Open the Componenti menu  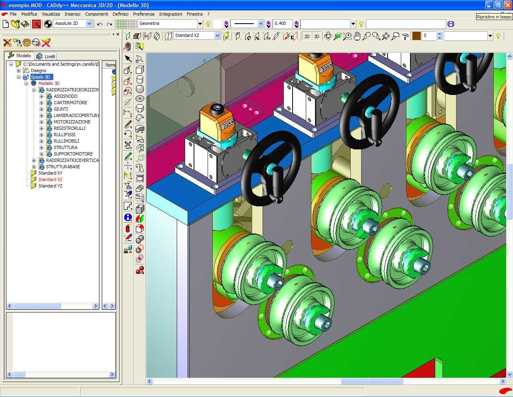click(x=96, y=14)
